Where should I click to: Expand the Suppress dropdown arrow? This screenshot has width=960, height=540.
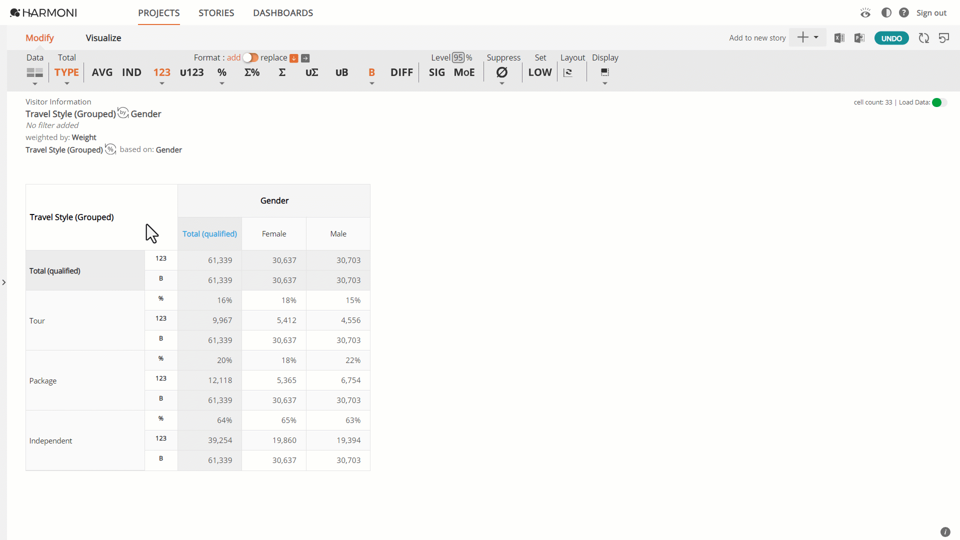click(502, 84)
